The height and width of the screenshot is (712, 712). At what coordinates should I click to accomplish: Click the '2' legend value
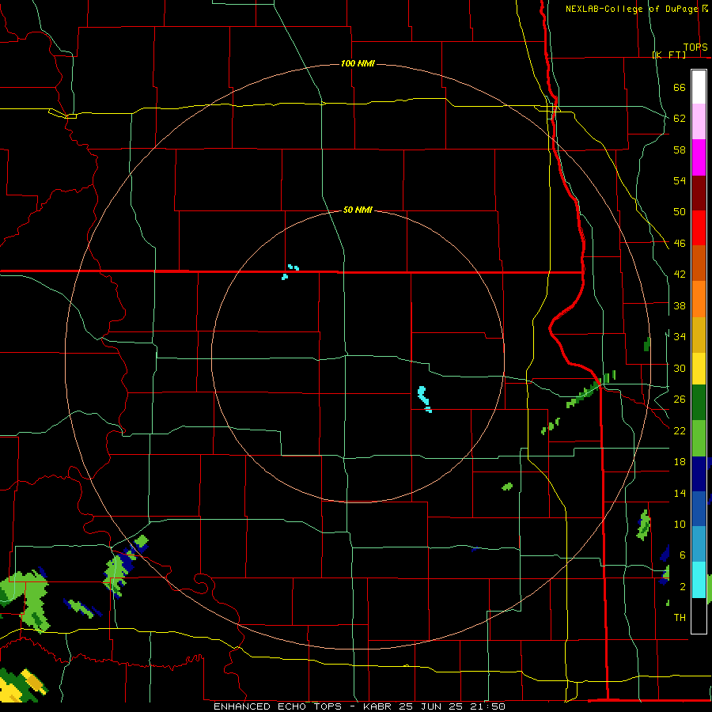tap(683, 587)
